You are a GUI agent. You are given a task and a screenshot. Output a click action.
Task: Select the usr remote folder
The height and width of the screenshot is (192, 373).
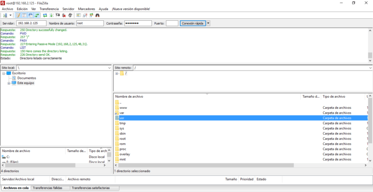(241, 118)
